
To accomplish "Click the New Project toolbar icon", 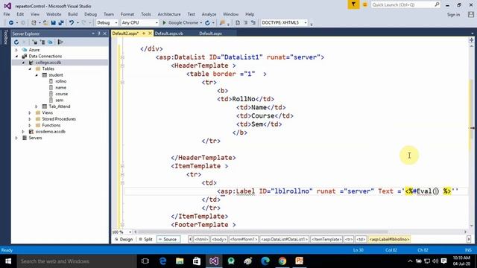I will (34, 23).
